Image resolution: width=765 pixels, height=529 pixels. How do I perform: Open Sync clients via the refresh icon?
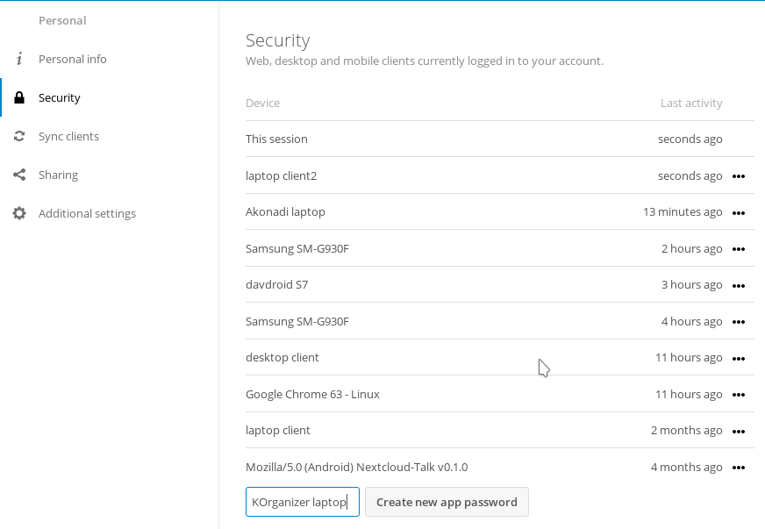tap(19, 136)
